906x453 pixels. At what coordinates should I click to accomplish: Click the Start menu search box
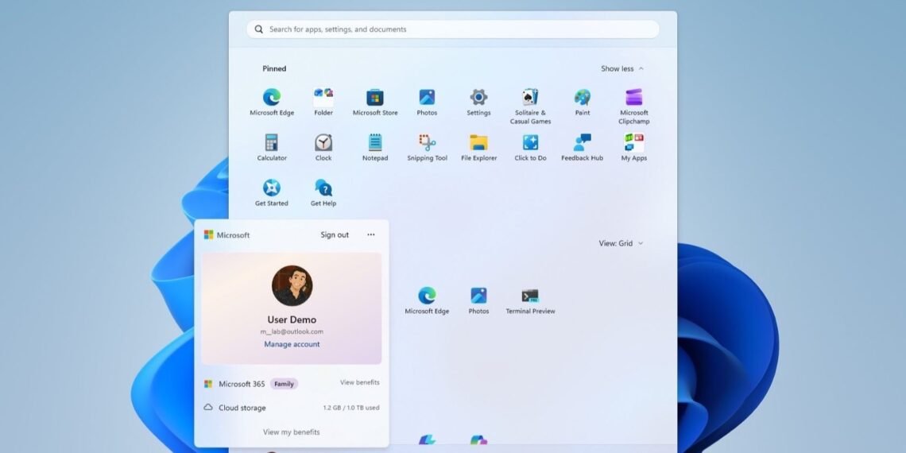tap(453, 29)
